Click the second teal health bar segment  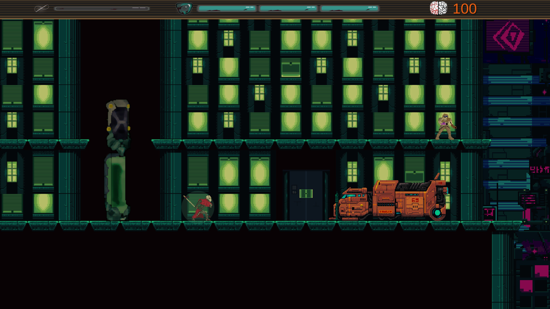[x=288, y=9]
